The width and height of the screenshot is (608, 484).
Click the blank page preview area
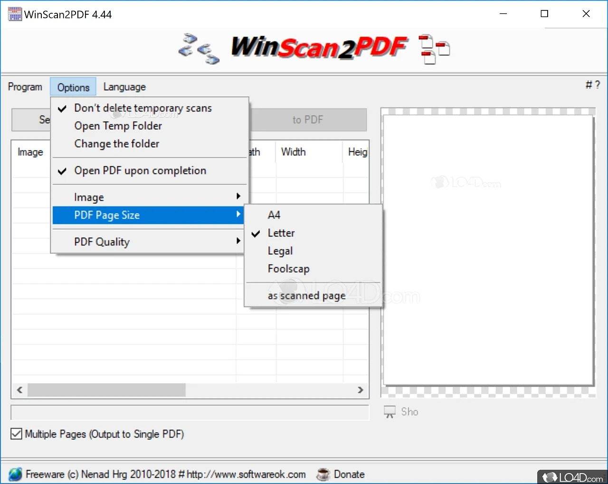click(x=488, y=250)
